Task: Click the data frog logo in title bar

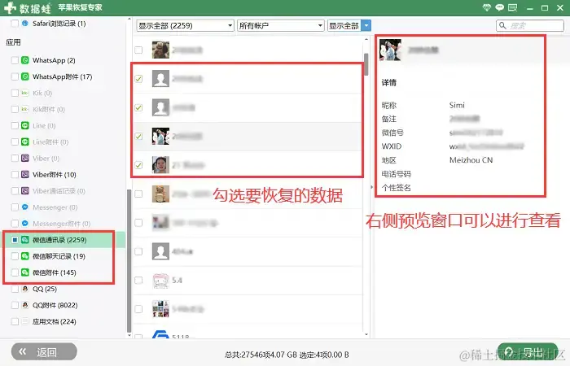Action: pyautogui.click(x=10, y=7)
